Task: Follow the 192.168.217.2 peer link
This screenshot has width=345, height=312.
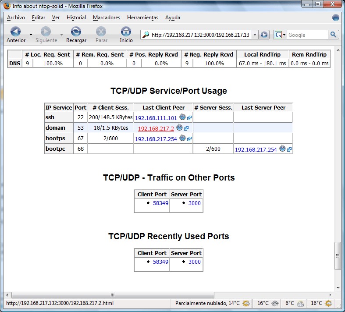Action: (156, 128)
